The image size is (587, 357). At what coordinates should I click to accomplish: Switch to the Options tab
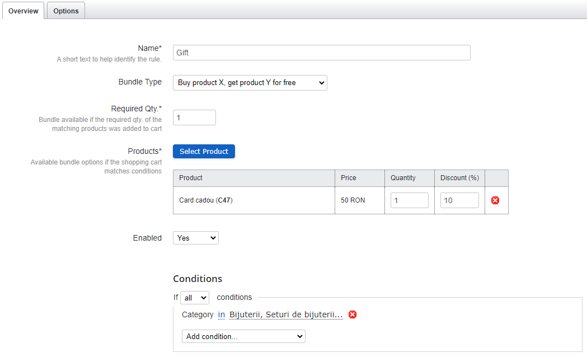tap(65, 11)
